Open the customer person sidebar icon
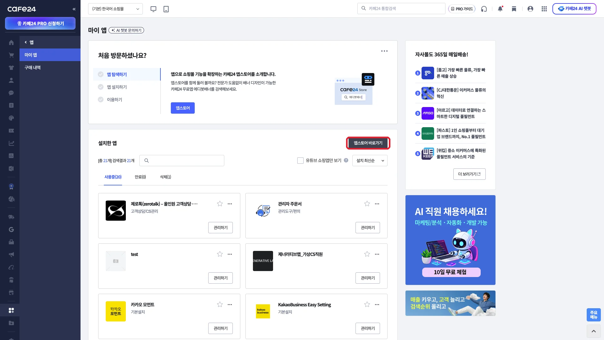This screenshot has height=340, width=604. coord(11,80)
